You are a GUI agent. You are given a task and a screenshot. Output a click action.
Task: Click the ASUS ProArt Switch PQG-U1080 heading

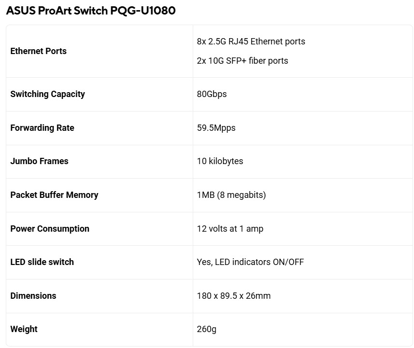click(x=91, y=11)
